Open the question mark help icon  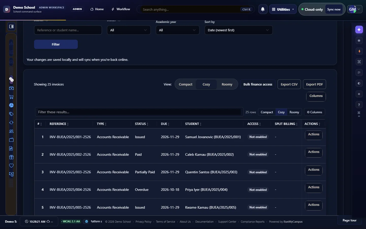point(359,105)
